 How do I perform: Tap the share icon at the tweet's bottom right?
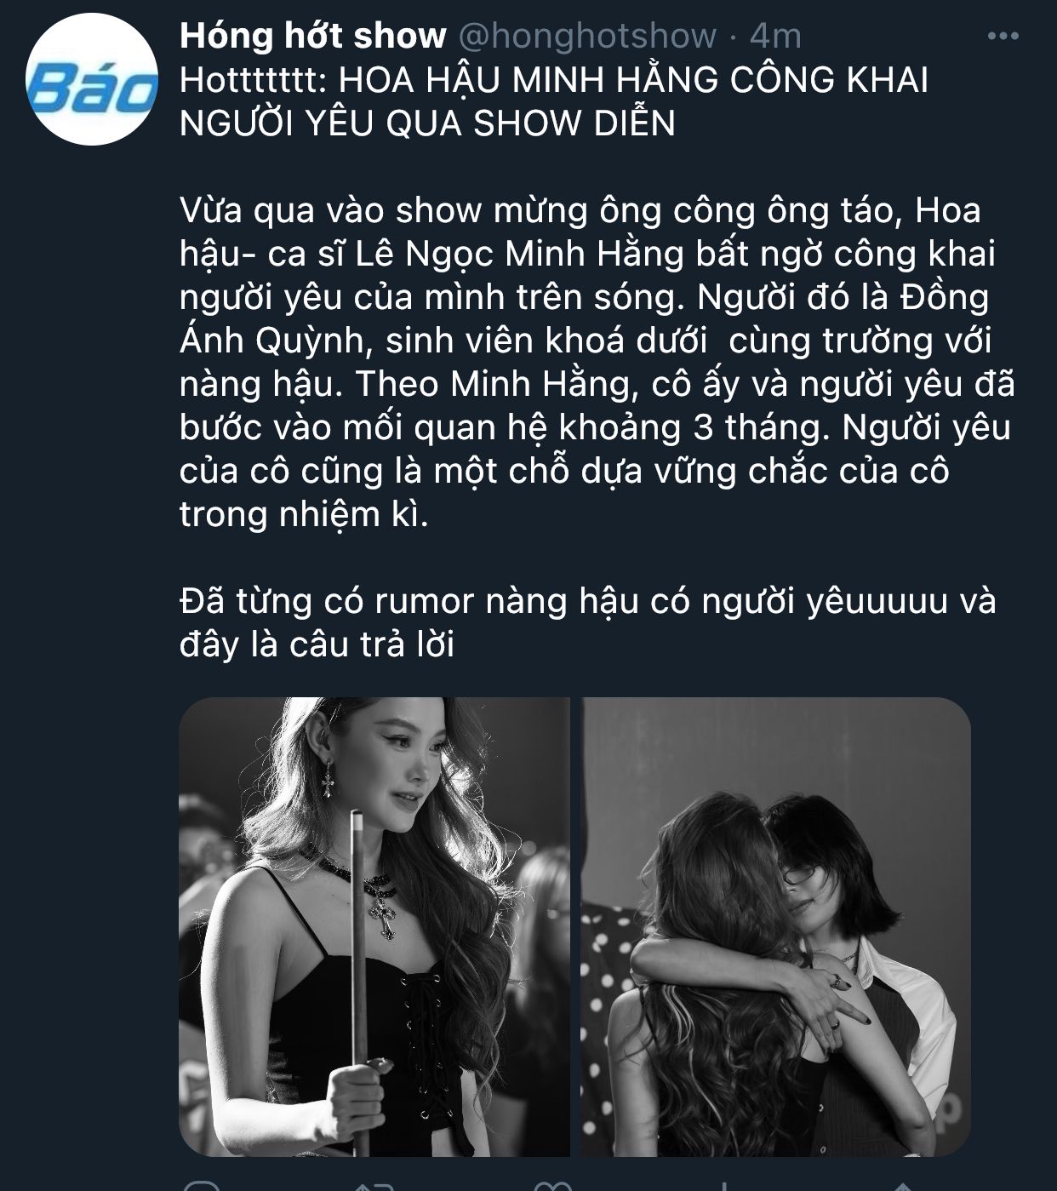[904, 1186]
